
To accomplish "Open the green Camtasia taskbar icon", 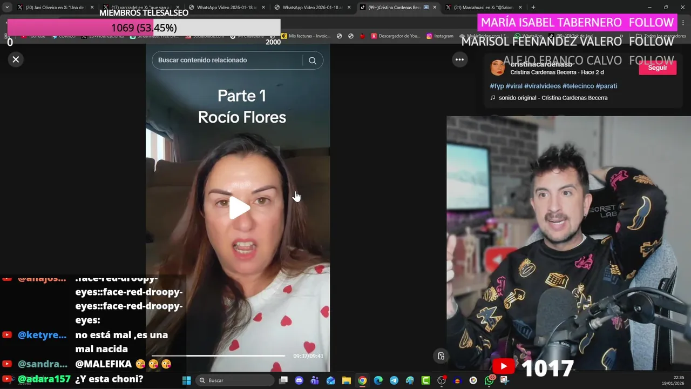I will (x=425, y=380).
